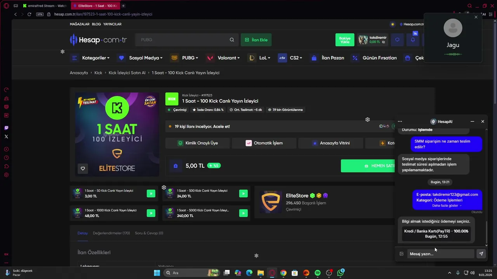
Task: Switch to Soru & Cevap (0) tab
Action: click(149, 233)
